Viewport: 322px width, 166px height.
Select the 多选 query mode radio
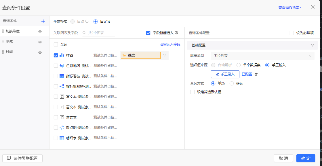pos(232,83)
